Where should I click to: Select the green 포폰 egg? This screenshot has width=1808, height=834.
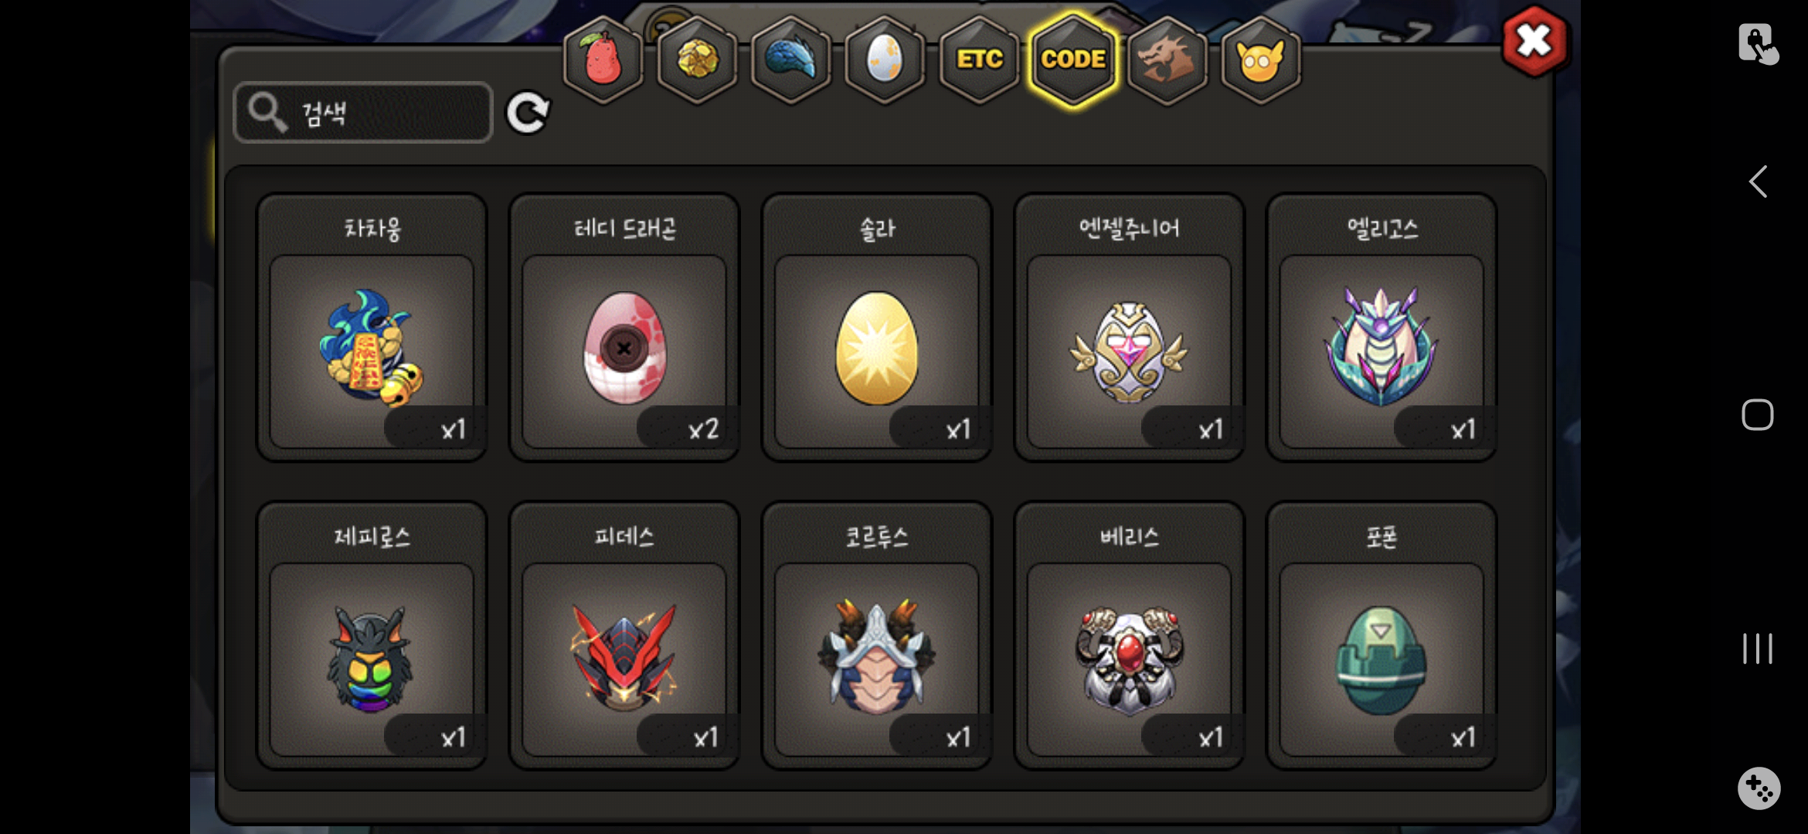tap(1381, 636)
